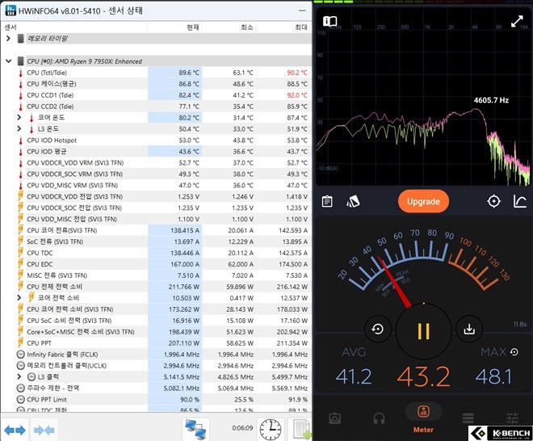Select the CPU PPT Limit row
533x441 pixels.
[156, 399]
